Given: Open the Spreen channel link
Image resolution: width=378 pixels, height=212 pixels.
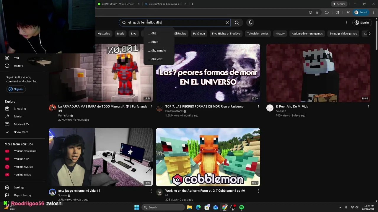Looking at the screenshot, I should [62, 196].
